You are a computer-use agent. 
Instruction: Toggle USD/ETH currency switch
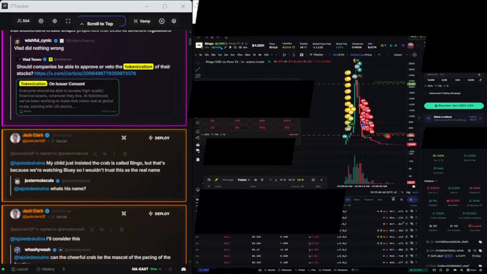tap(338, 55)
